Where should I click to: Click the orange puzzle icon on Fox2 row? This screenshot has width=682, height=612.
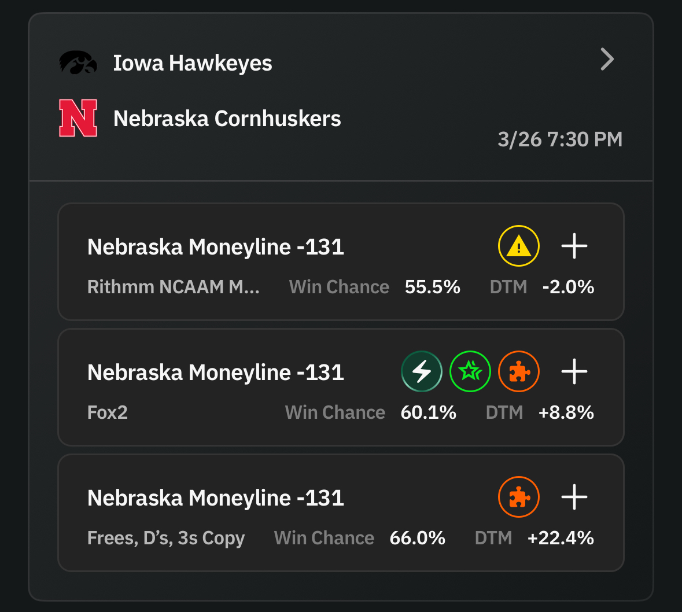[519, 371]
